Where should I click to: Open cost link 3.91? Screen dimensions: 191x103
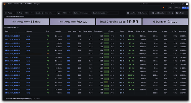68,57
